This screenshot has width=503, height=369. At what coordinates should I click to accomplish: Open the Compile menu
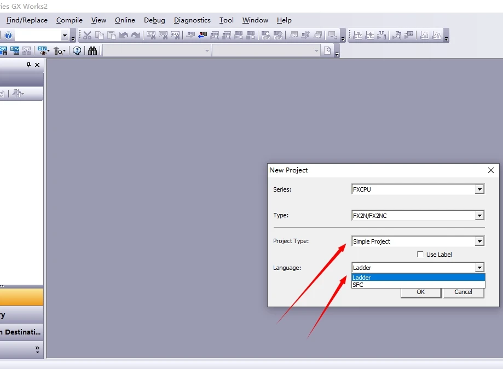[70, 20]
